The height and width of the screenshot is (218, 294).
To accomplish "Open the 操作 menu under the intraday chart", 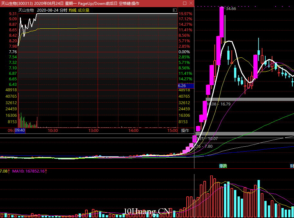I will 185,131.
